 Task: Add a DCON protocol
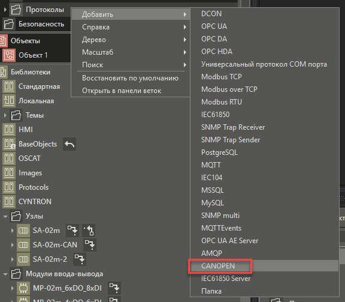[265, 14]
